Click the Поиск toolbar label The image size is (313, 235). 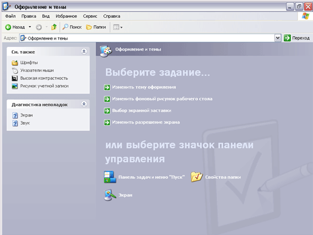click(76, 27)
